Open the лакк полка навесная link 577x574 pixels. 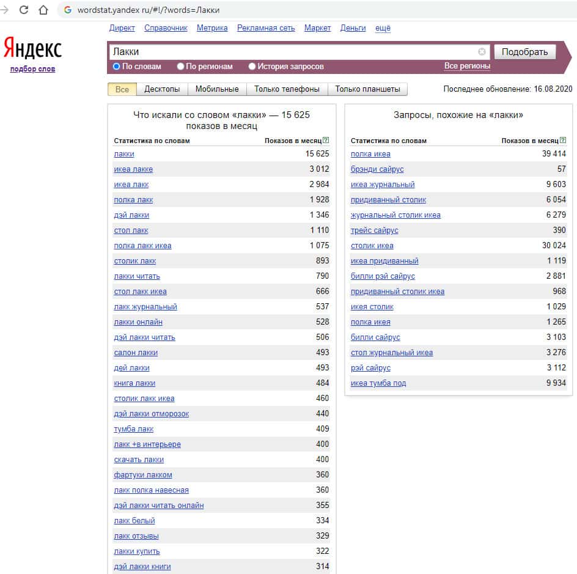(151, 490)
